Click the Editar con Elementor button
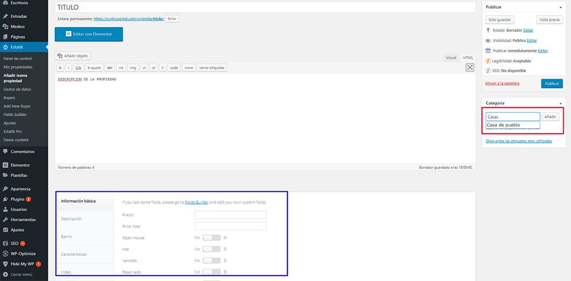The width and height of the screenshot is (571, 281). point(89,34)
